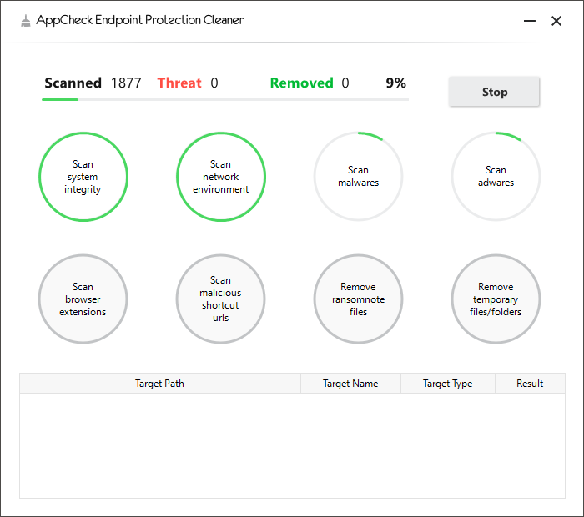This screenshot has height=517, width=584.
Task: Click the broom app icon in title bar
Action: [x=25, y=21]
